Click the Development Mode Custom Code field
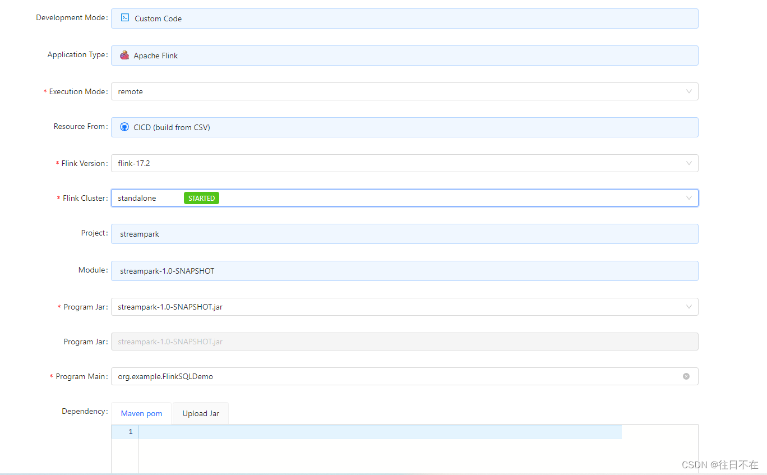Screen dimensions: 767x475 (404, 19)
